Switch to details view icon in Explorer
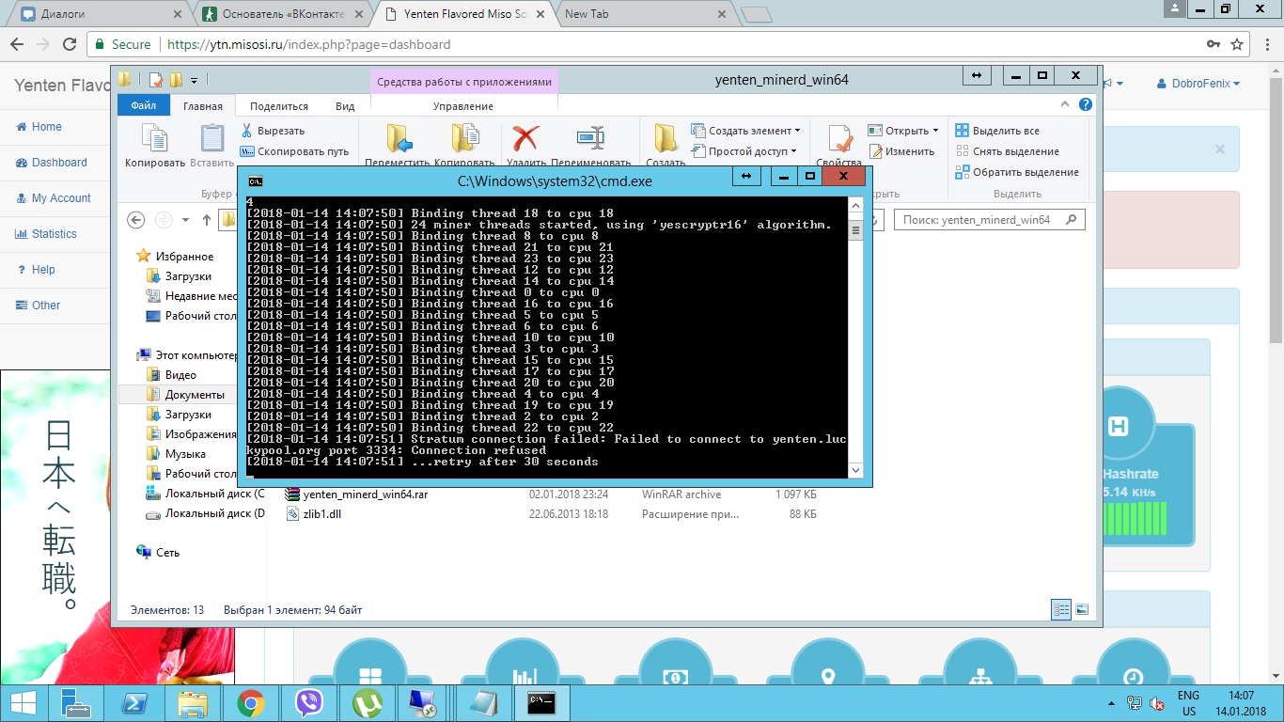 pyautogui.click(x=1062, y=609)
